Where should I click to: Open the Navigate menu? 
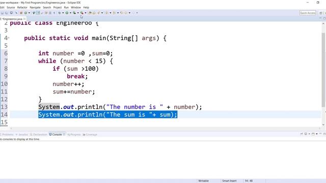coord(35,8)
